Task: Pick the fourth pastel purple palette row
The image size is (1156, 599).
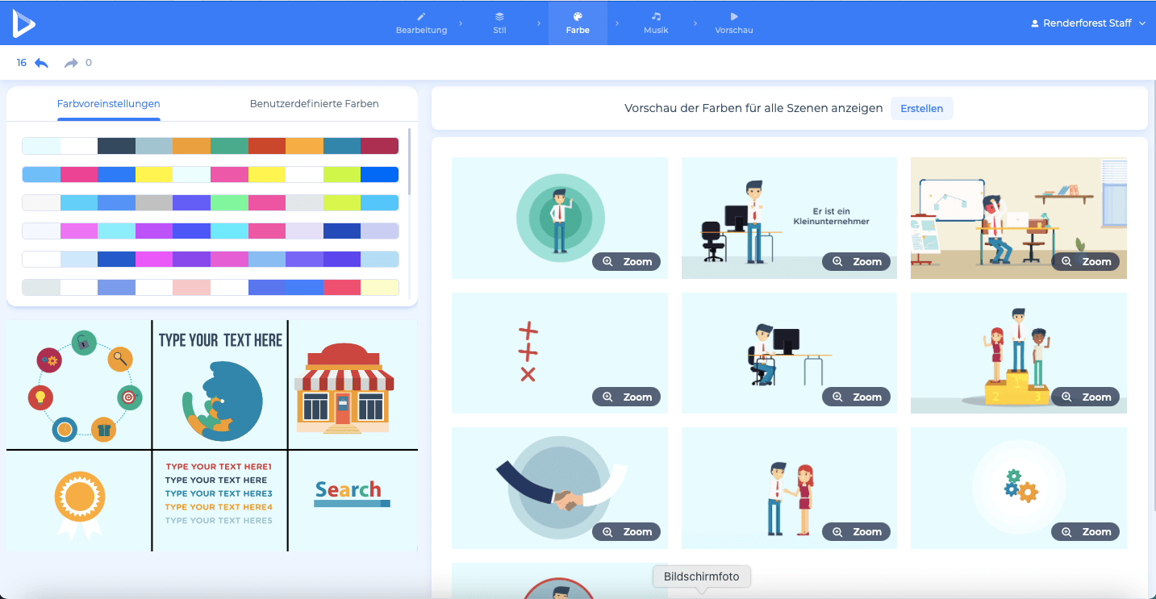Action: pyautogui.click(x=210, y=231)
